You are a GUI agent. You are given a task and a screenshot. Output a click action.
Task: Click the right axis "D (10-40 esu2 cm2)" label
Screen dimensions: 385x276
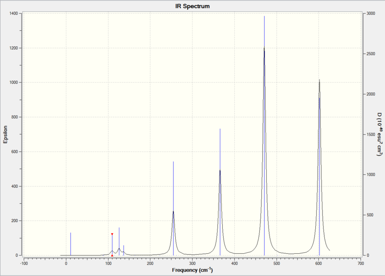[380, 134]
